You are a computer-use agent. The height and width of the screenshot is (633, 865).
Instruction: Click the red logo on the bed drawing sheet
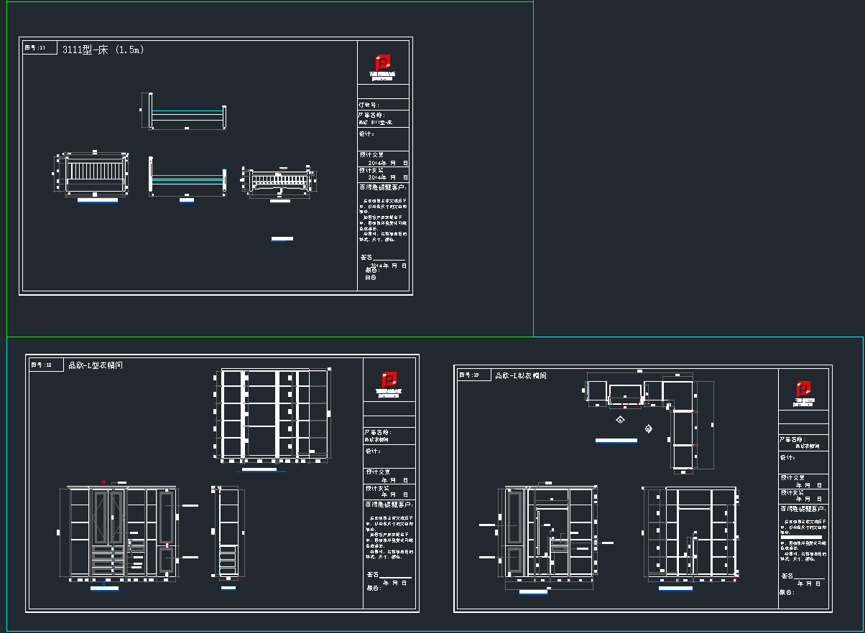click(x=383, y=62)
